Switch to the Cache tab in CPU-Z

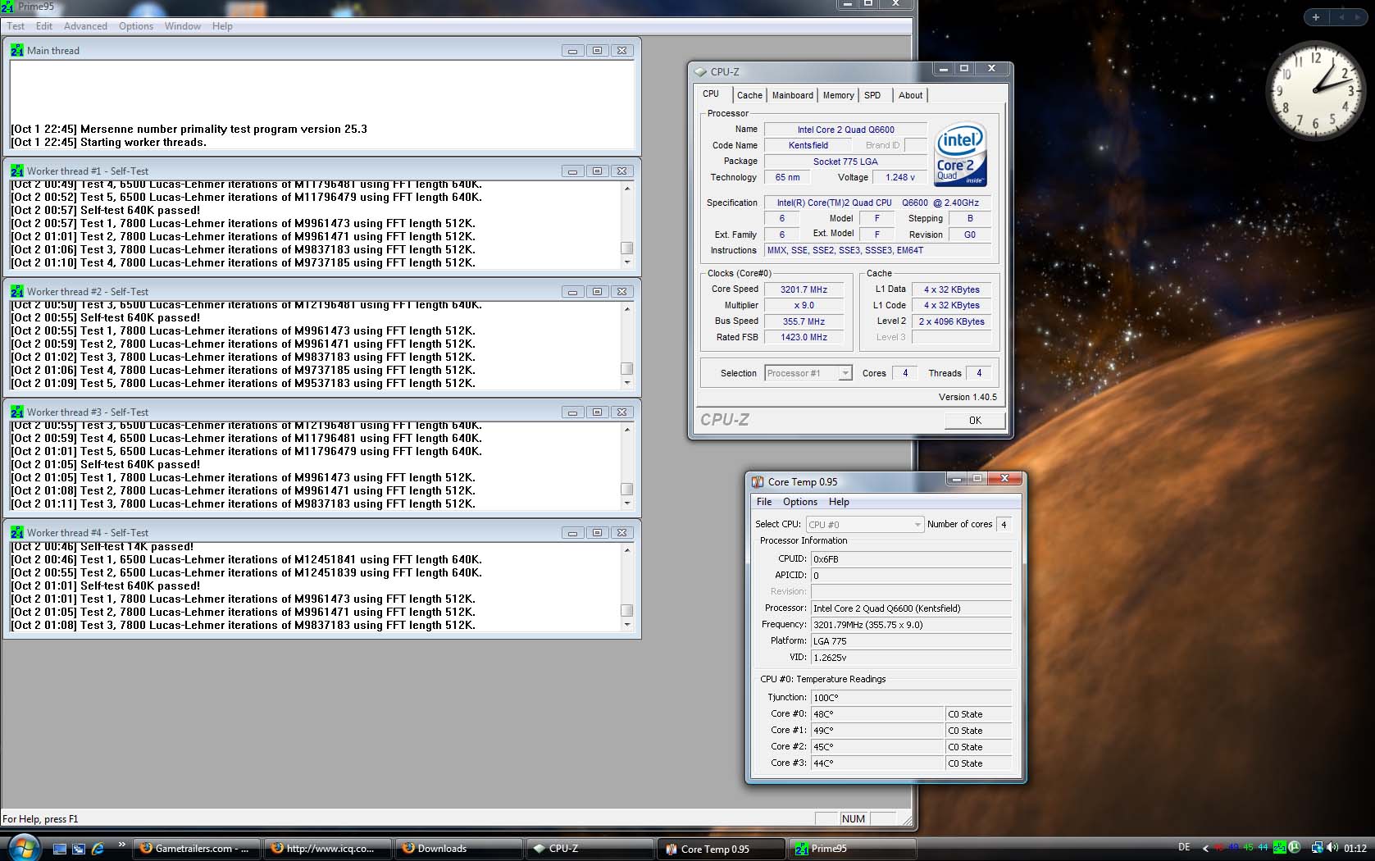click(749, 95)
